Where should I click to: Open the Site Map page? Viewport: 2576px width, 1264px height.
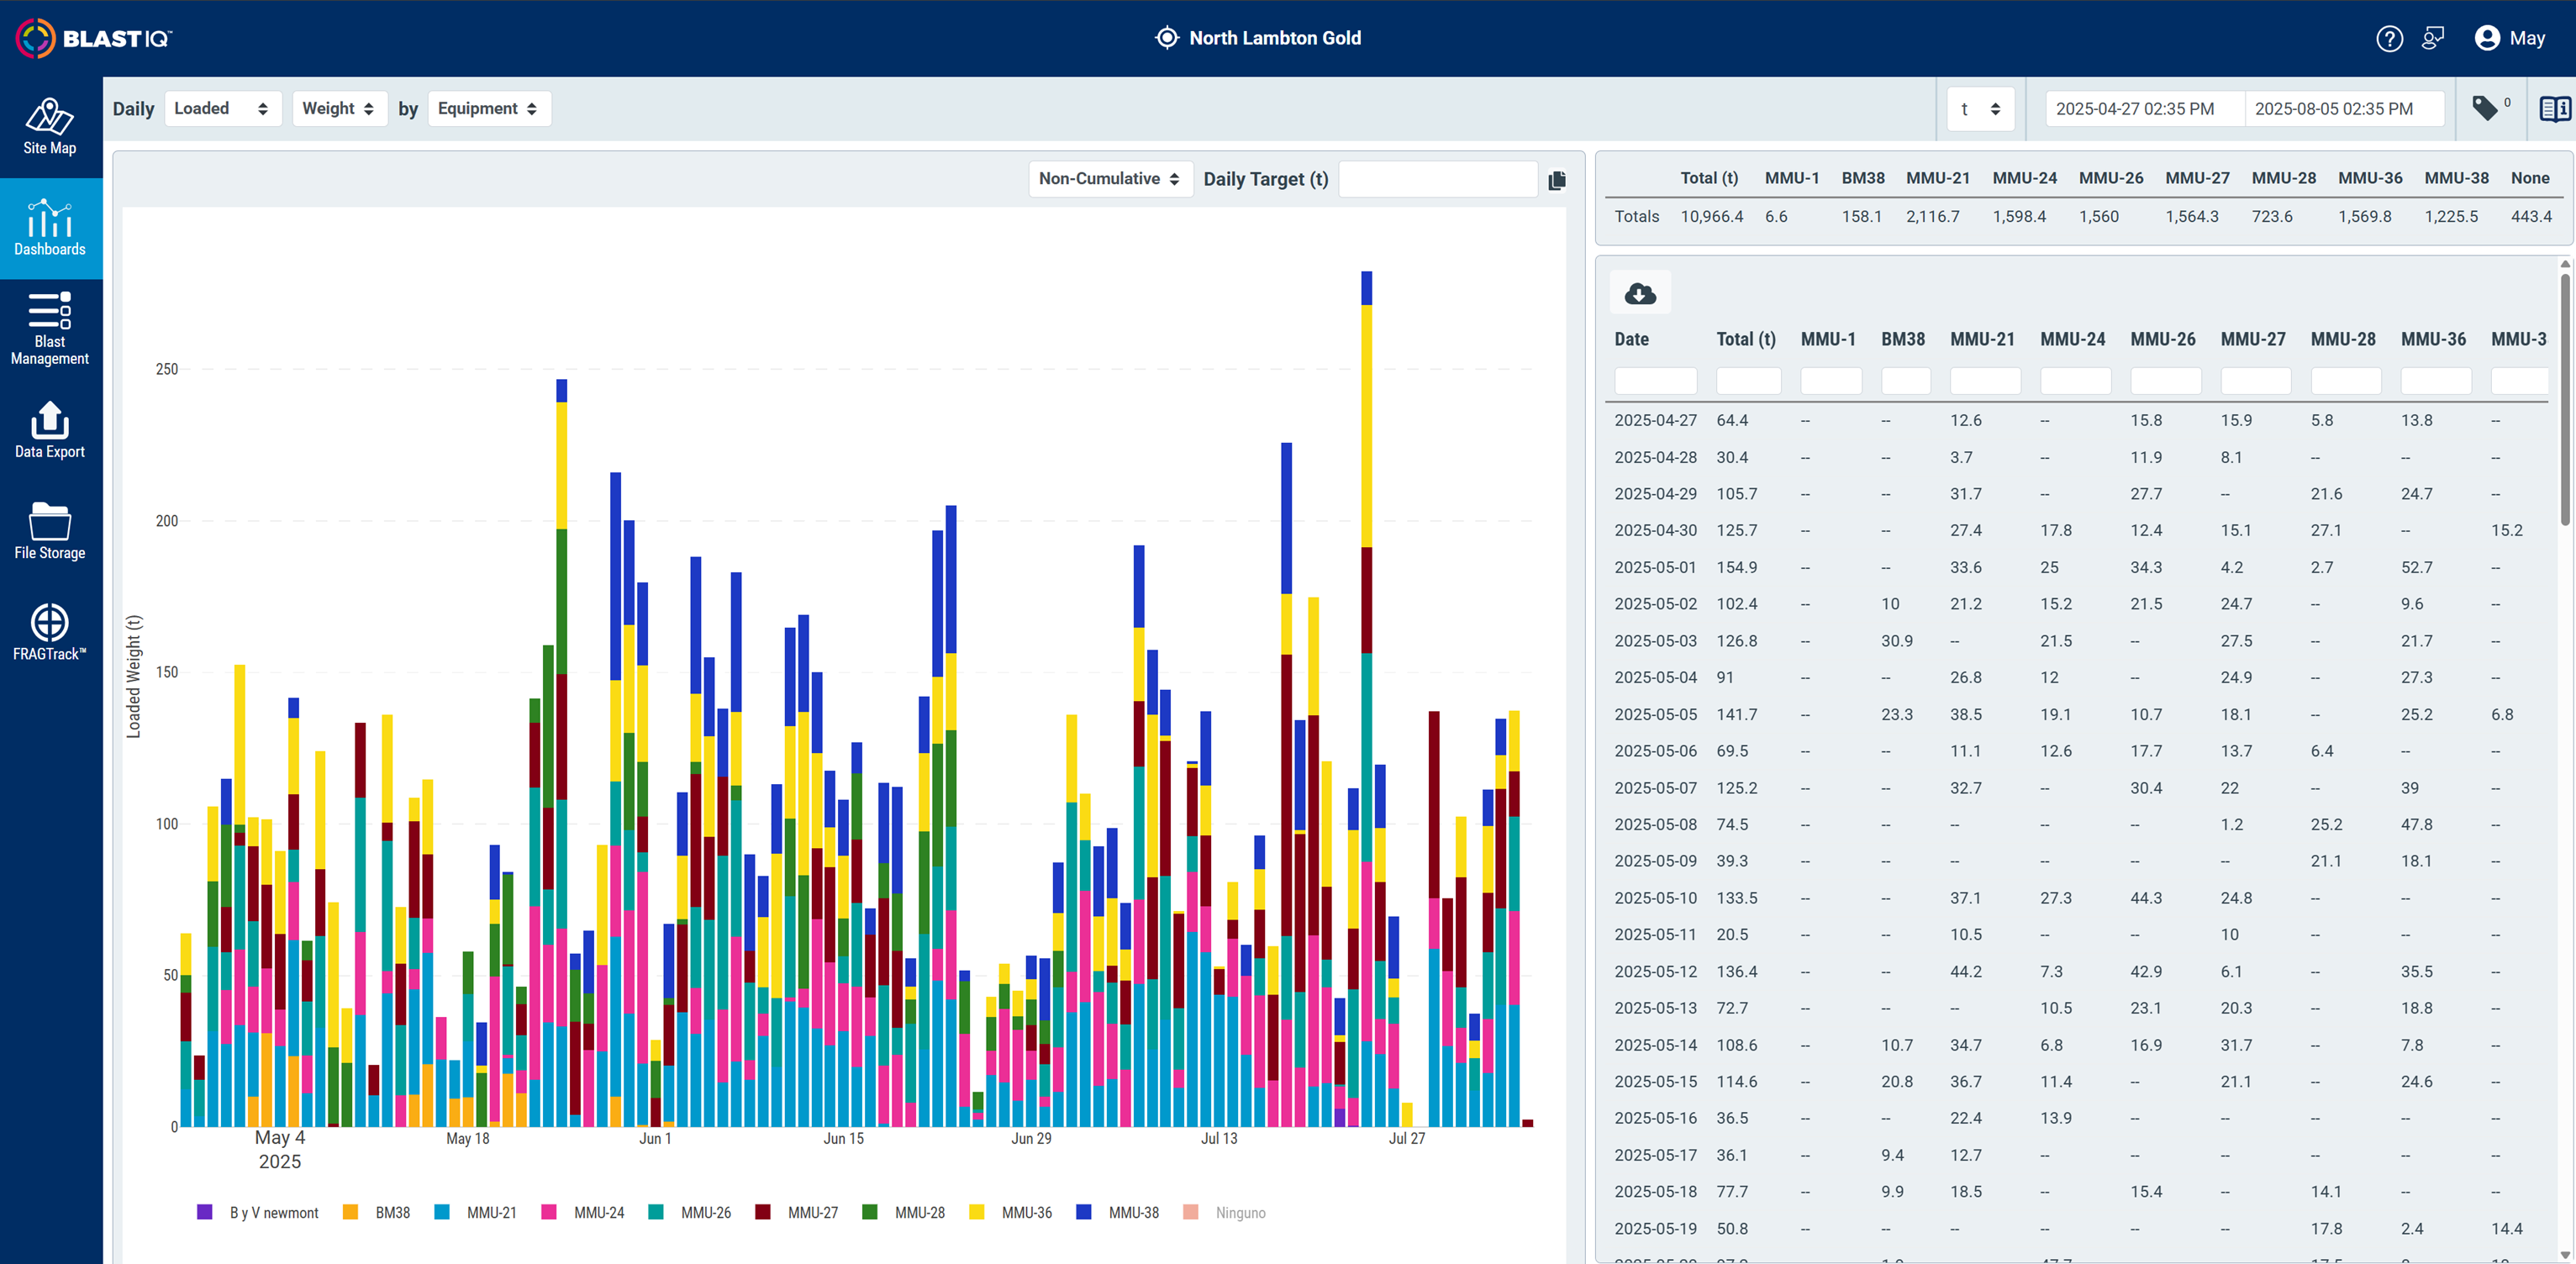pyautogui.click(x=50, y=127)
